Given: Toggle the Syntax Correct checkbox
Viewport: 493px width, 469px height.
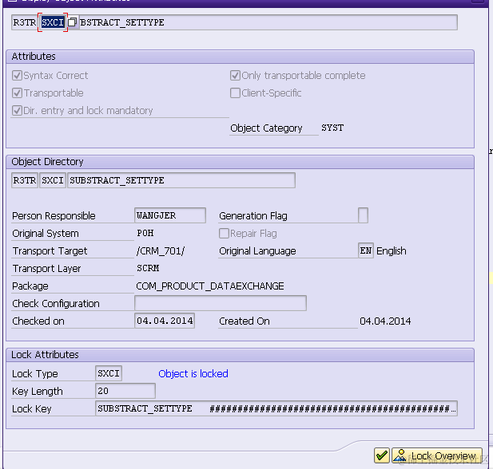Looking at the screenshot, I should tap(17, 76).
